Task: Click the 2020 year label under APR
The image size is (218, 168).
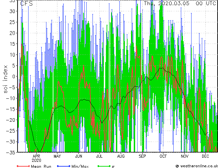Action: pyautogui.click(x=36, y=160)
